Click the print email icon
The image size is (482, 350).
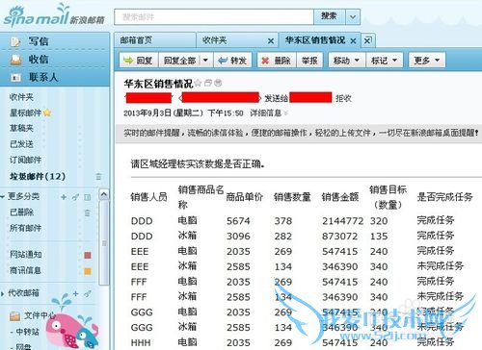click(x=218, y=83)
